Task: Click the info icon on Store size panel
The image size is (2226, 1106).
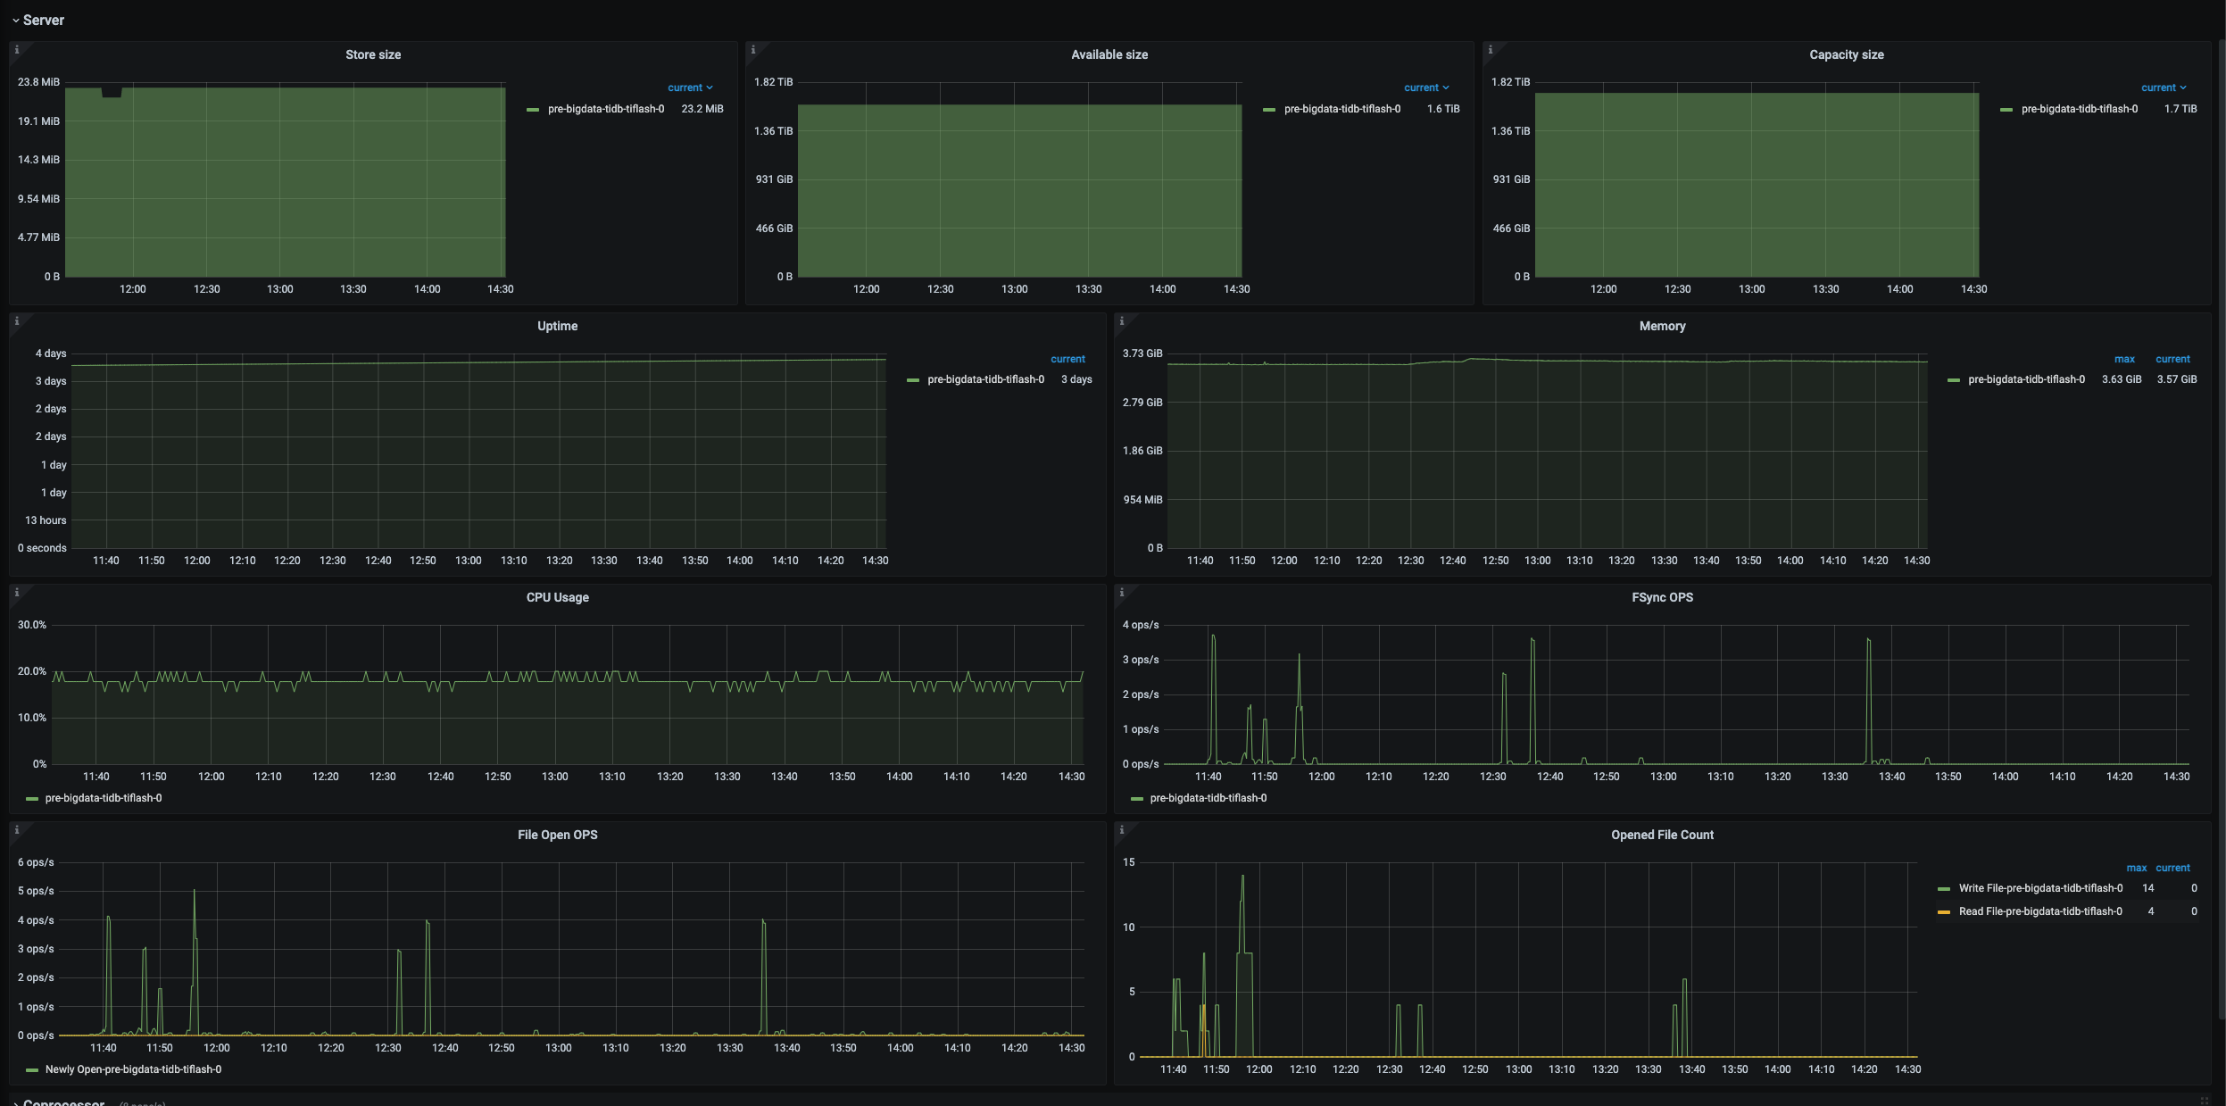Action: tap(16, 50)
